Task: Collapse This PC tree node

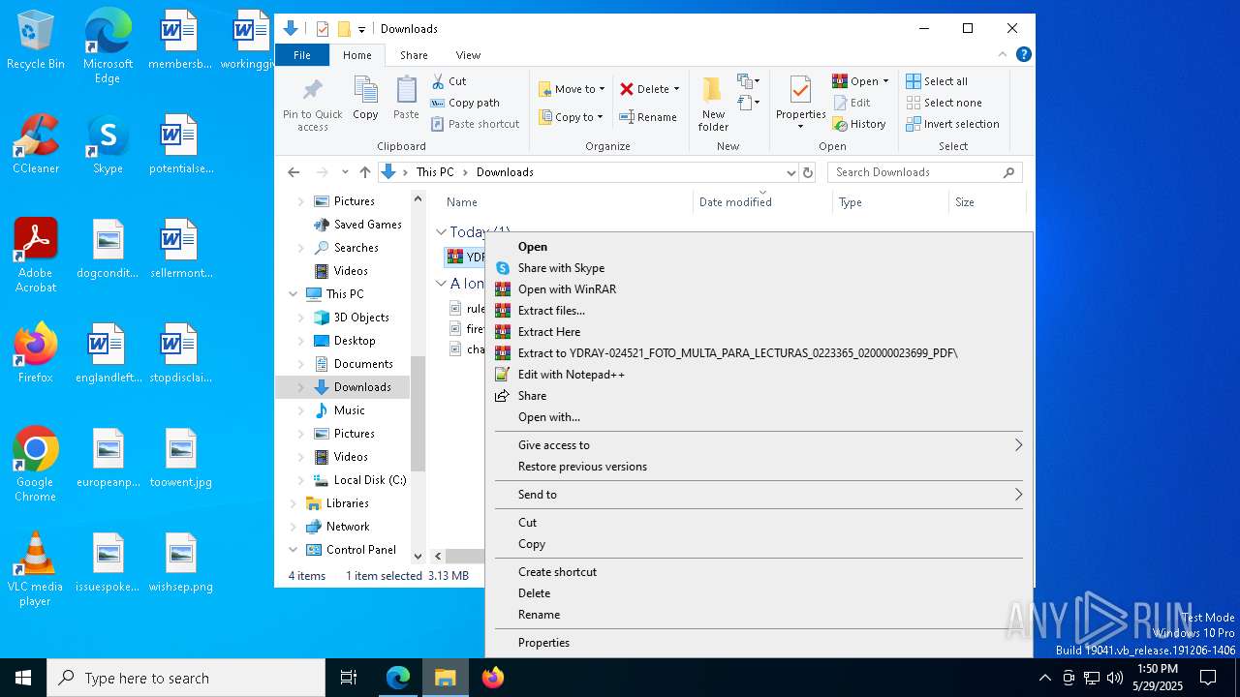Action: point(294,294)
